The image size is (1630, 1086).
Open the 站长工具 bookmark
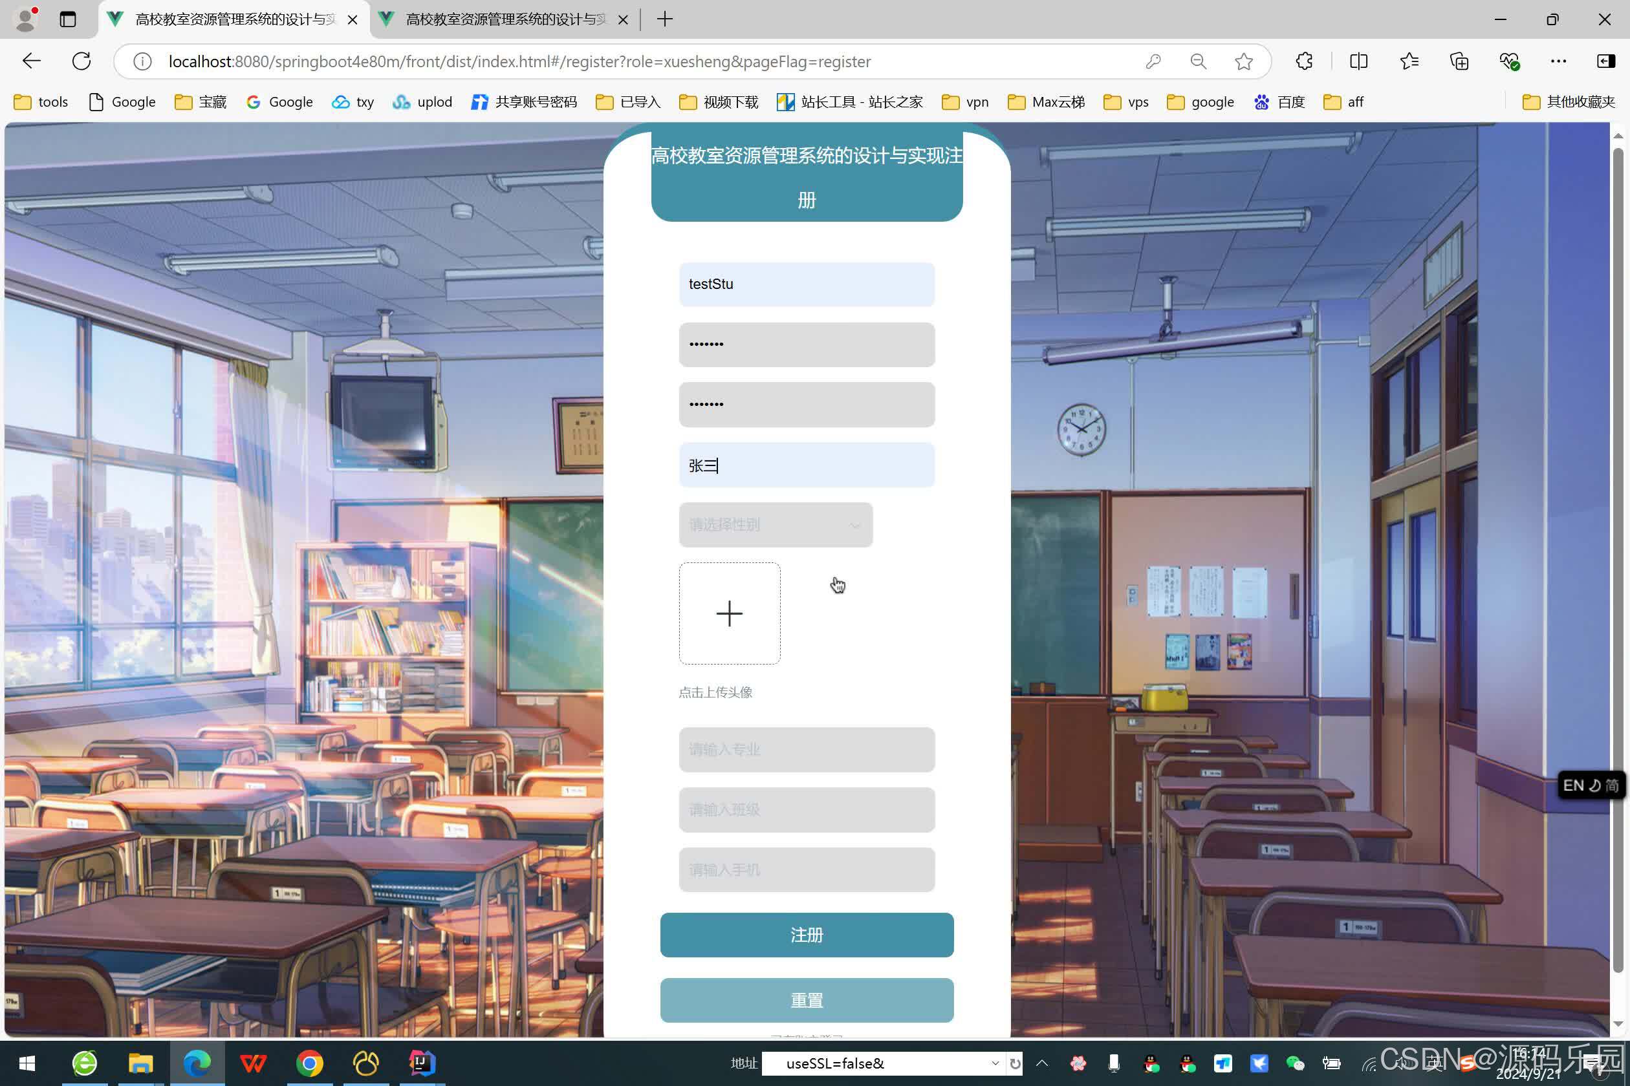tap(850, 102)
